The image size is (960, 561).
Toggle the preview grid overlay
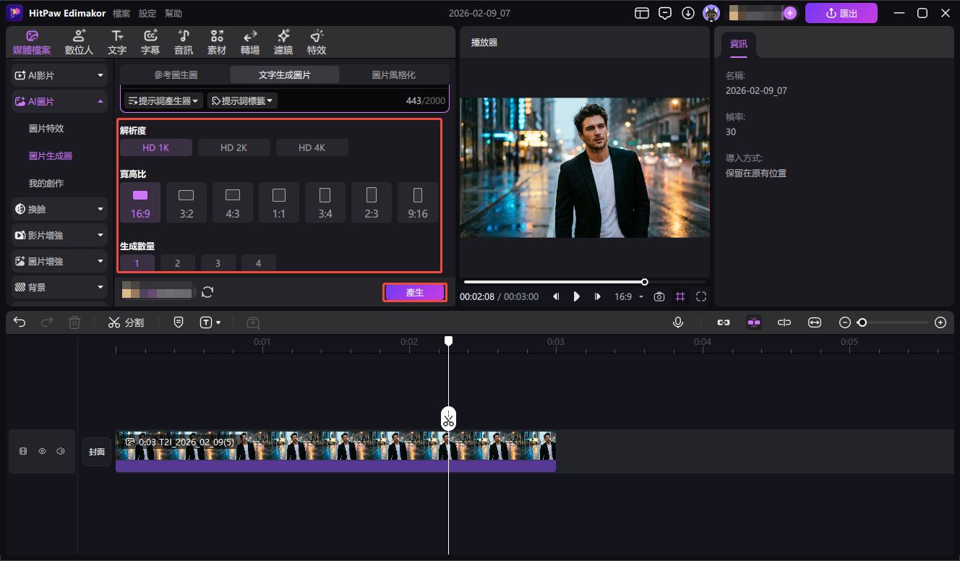[x=680, y=296]
